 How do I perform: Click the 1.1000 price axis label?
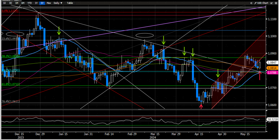[x=272, y=36]
